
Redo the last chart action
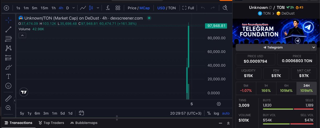213,8
